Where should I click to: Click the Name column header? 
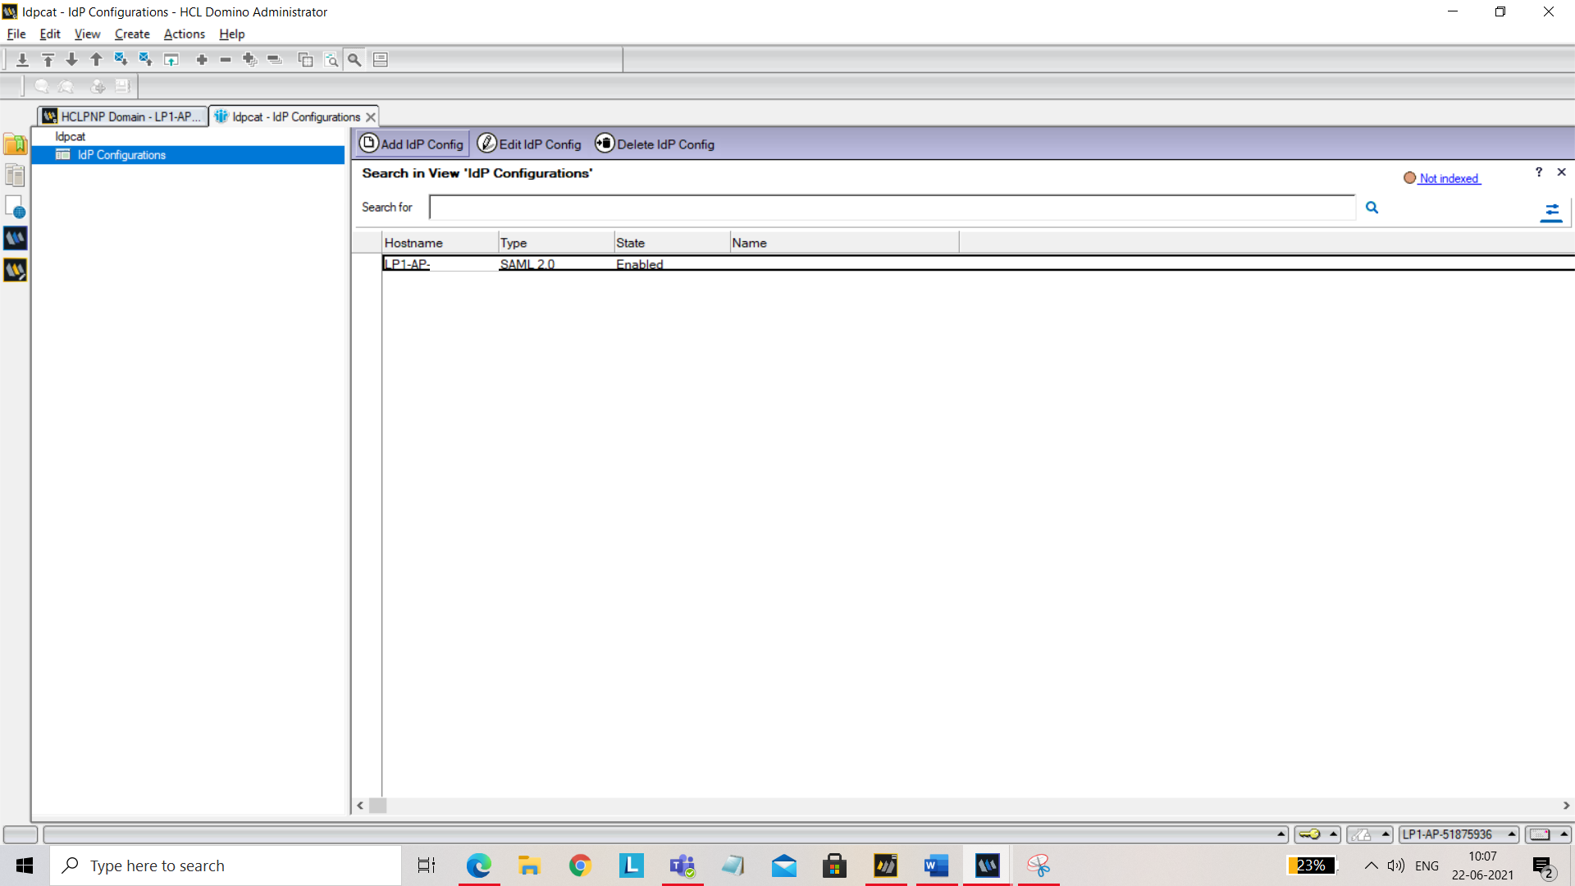click(x=844, y=243)
